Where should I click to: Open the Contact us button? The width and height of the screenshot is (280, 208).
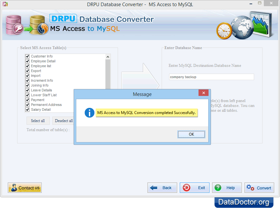[25, 188]
